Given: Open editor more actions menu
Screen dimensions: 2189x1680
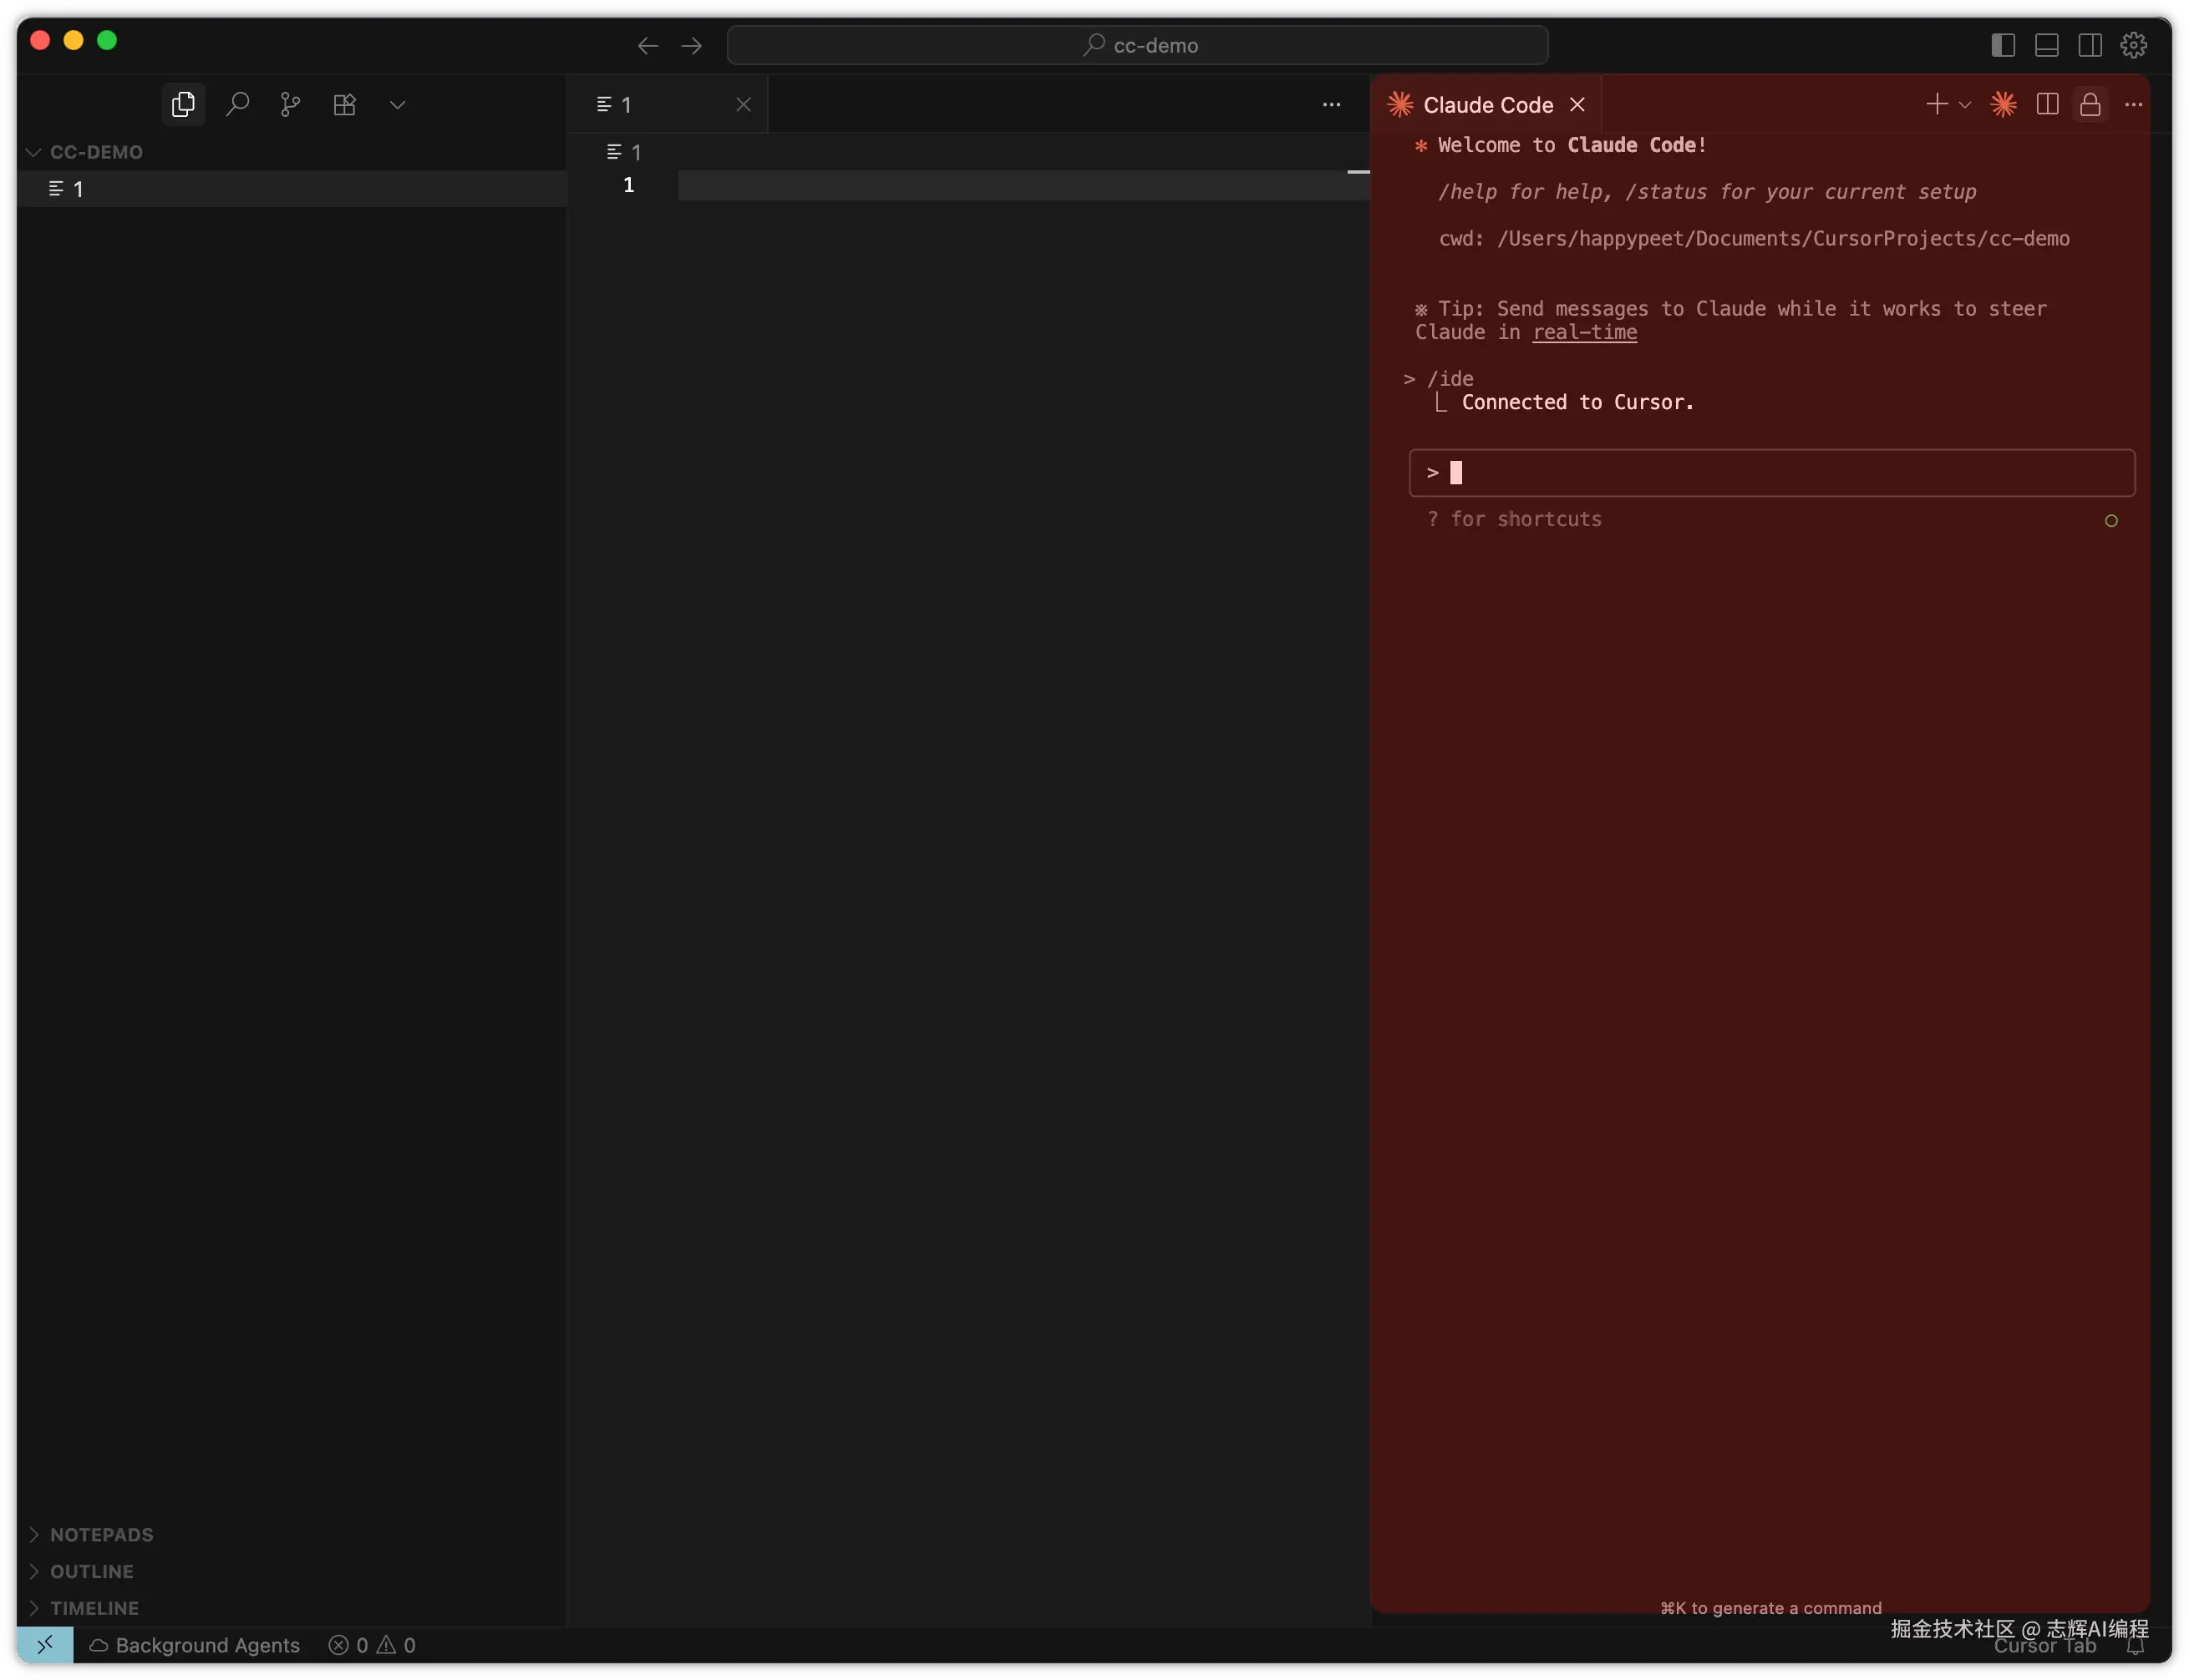Looking at the screenshot, I should [x=1332, y=104].
